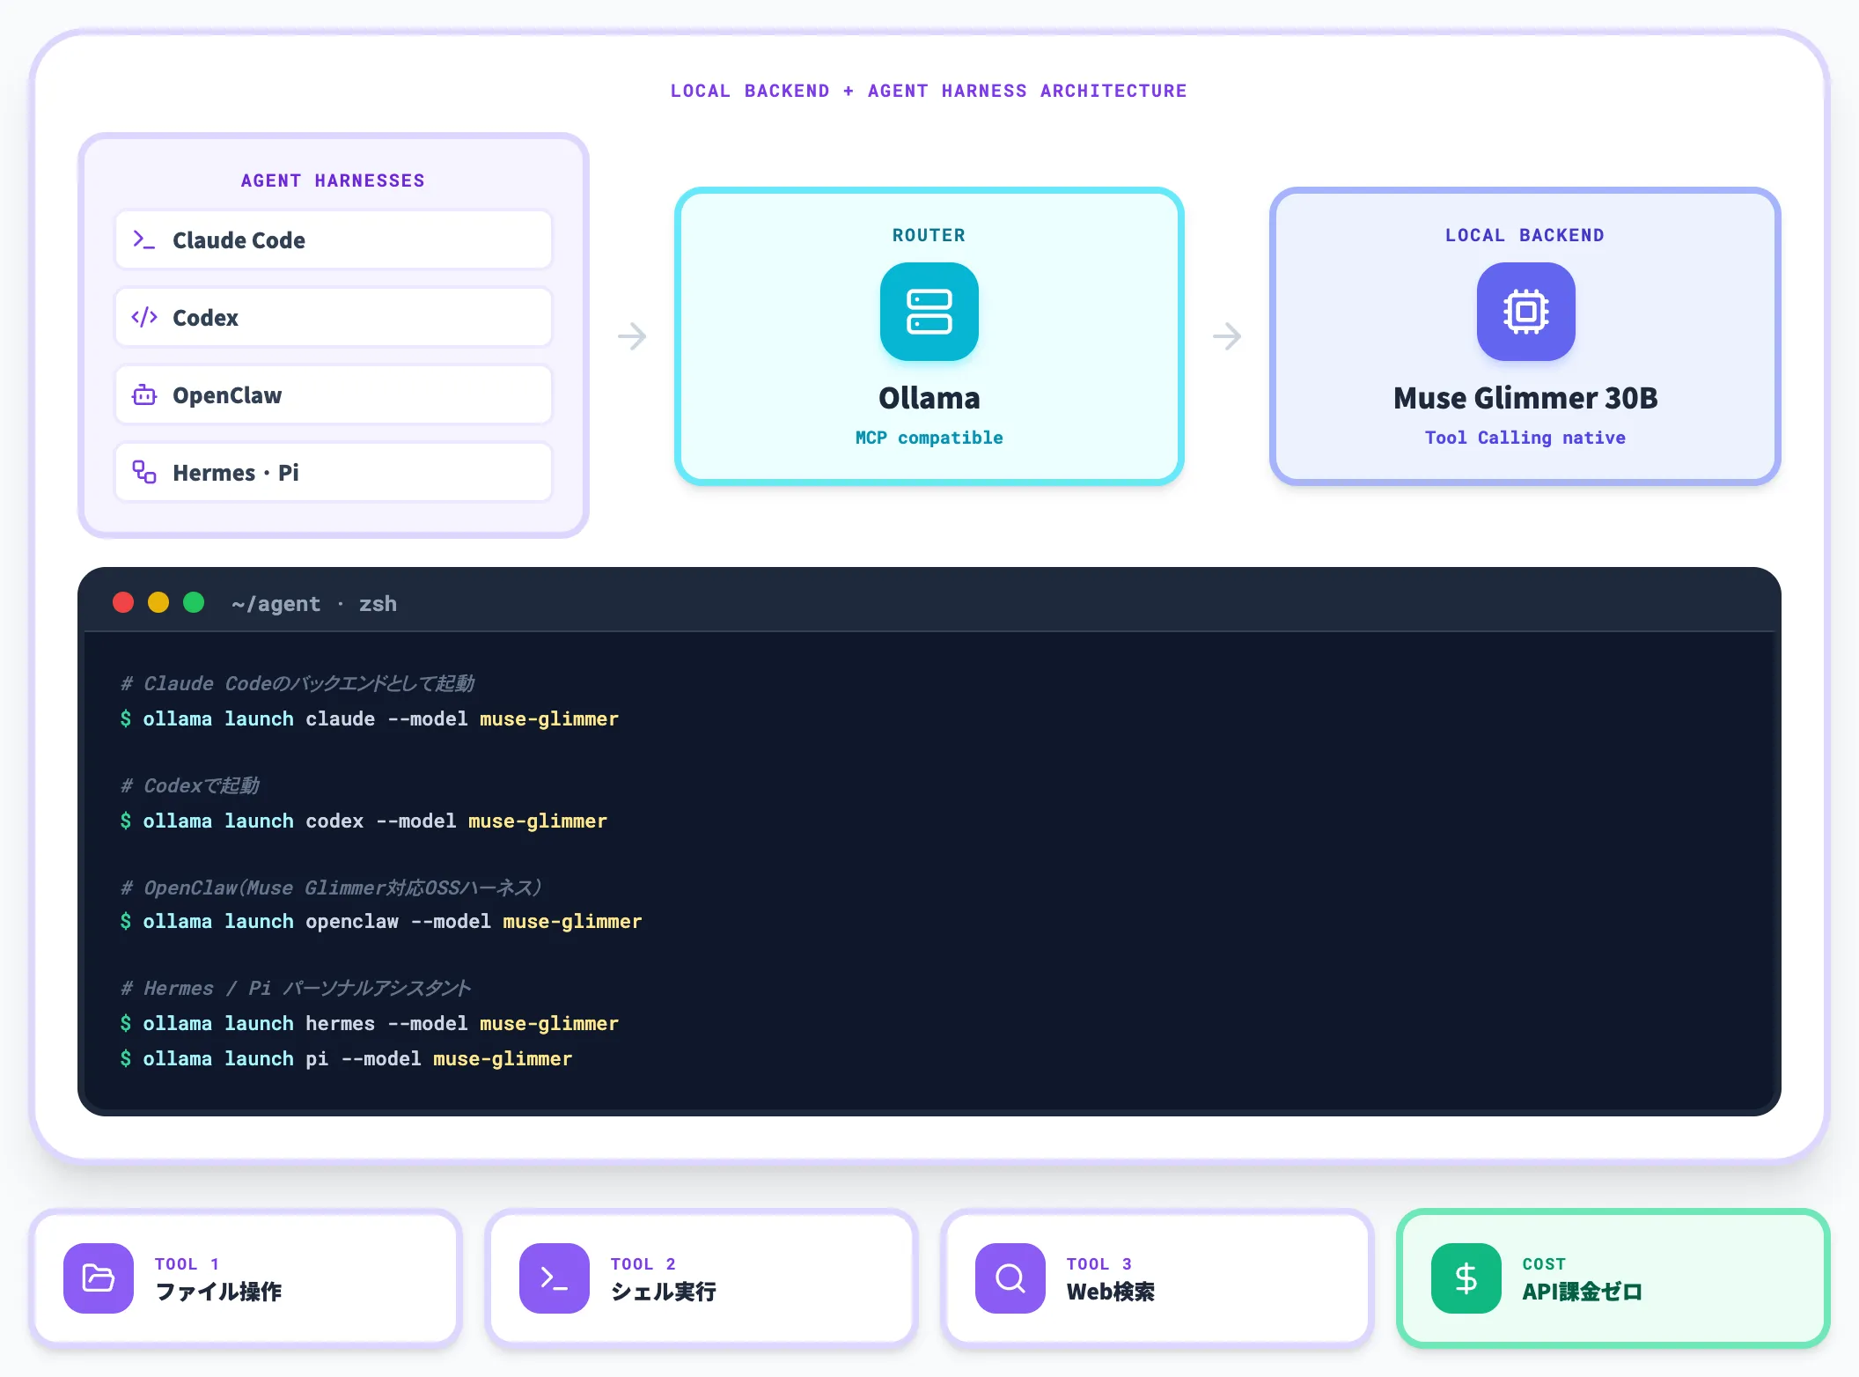This screenshot has width=1859, height=1377.
Task: Open the ファイル操作 tool card
Action: coord(246,1278)
